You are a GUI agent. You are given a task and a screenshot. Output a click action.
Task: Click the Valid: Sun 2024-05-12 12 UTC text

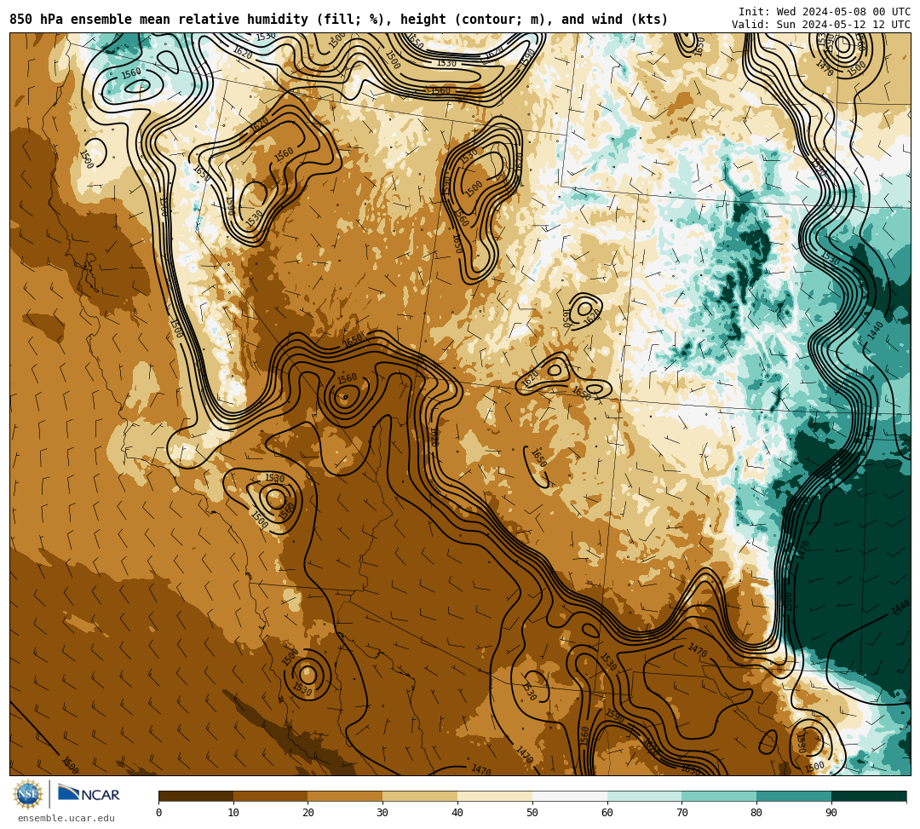(821, 25)
